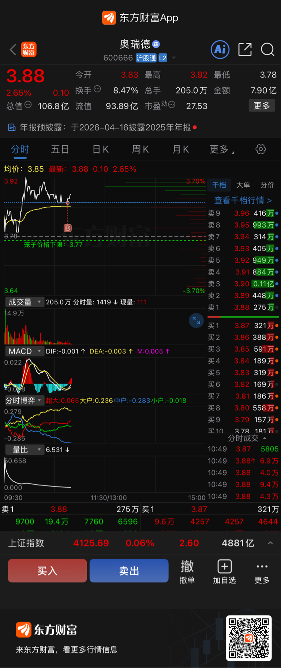Image resolution: width=281 pixels, height=668 pixels.
Task: Tap the 金额 7.90亿 value
Action: [x=263, y=90]
